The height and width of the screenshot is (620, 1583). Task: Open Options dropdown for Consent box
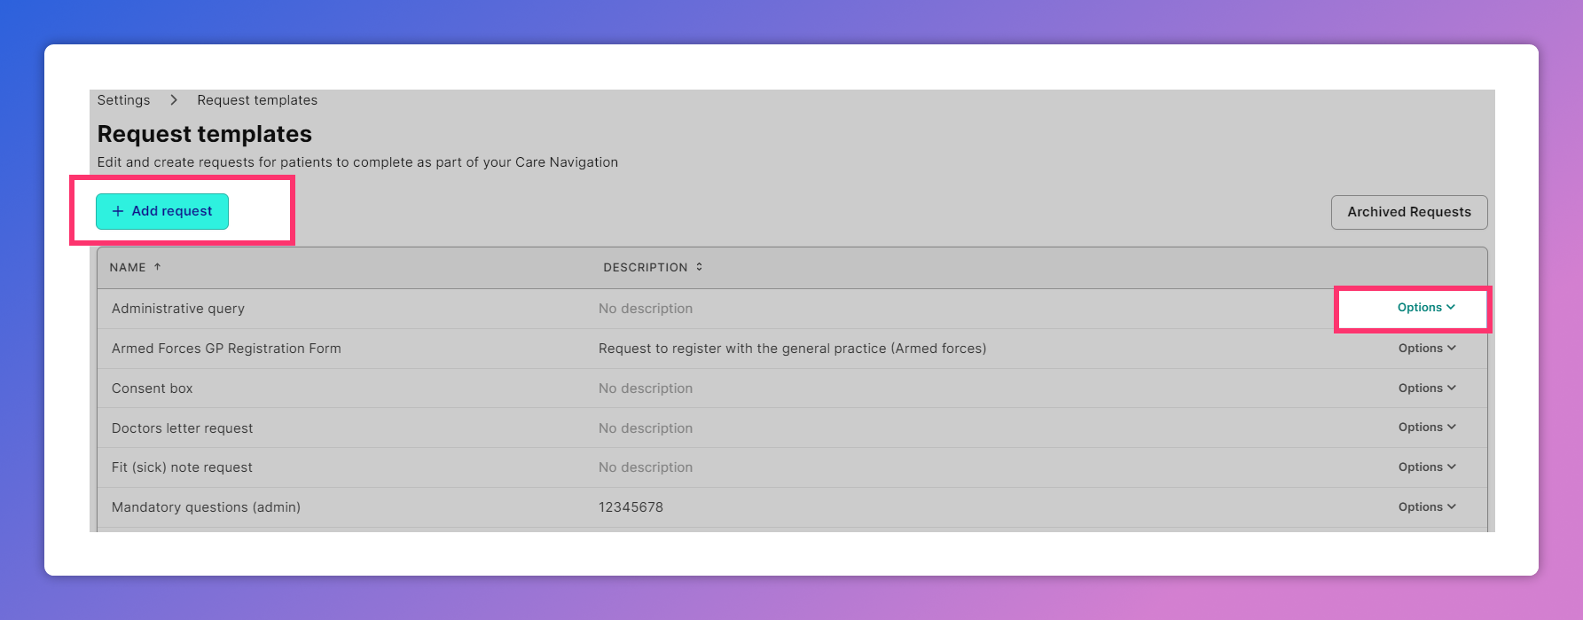(1426, 388)
